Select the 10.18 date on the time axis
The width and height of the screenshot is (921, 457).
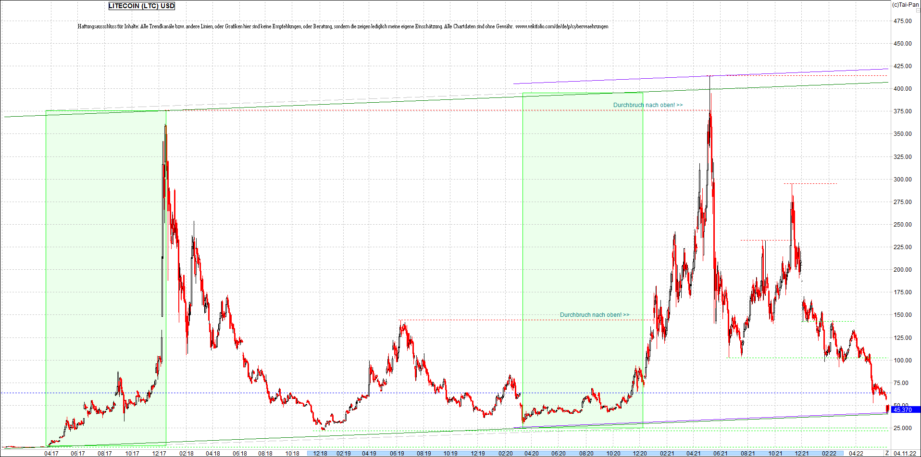tap(292, 453)
